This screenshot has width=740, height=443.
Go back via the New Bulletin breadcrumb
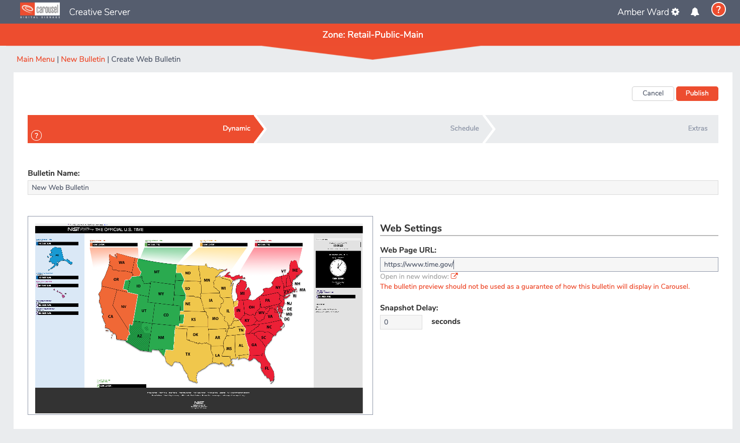tap(83, 59)
